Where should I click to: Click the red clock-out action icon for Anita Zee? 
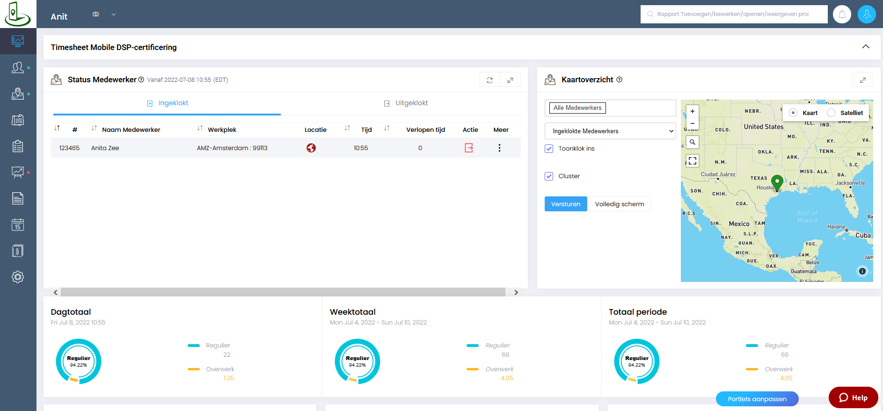coord(469,148)
